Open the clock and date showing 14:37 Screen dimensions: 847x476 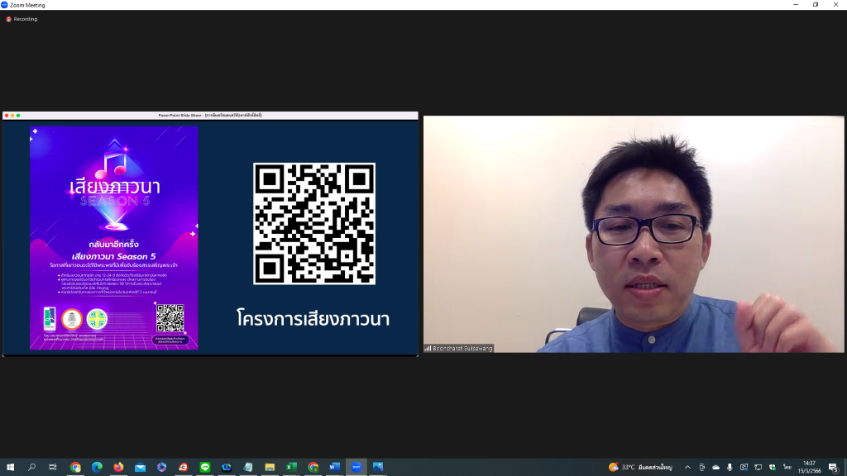pyautogui.click(x=810, y=468)
